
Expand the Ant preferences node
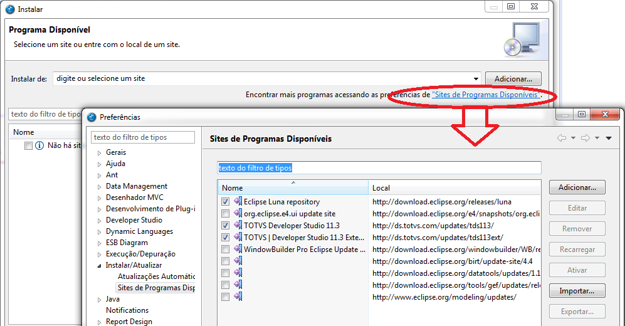pos(99,176)
